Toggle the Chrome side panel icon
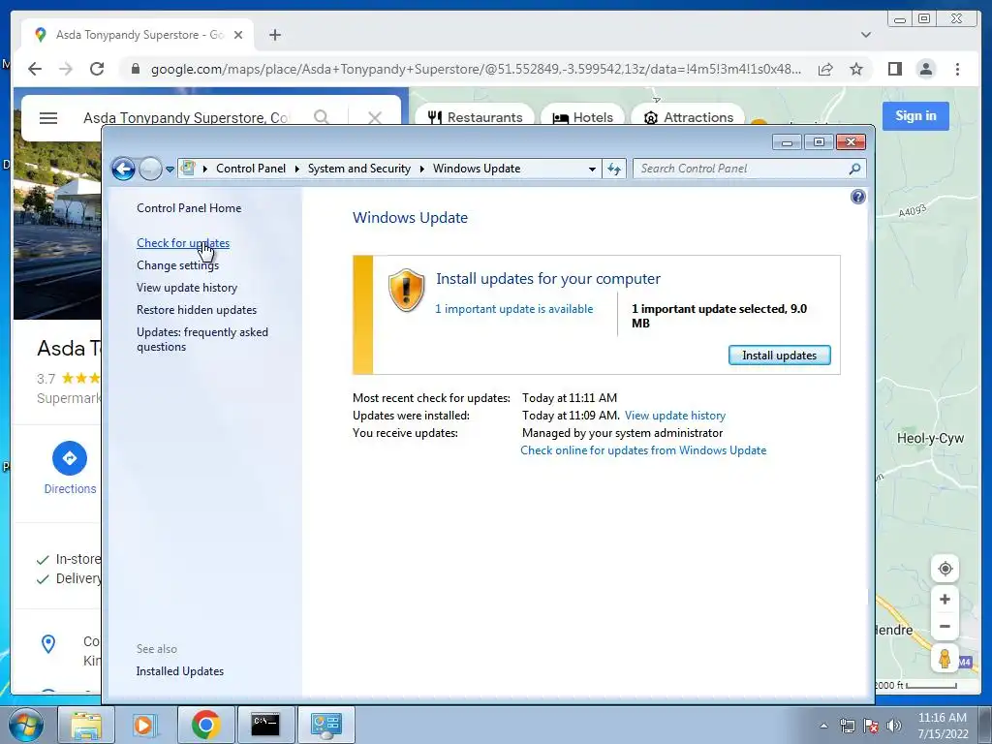The width and height of the screenshot is (992, 744). tap(894, 69)
